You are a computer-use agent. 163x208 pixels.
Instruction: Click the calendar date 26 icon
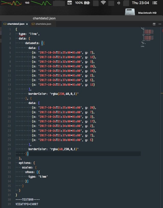69,3
